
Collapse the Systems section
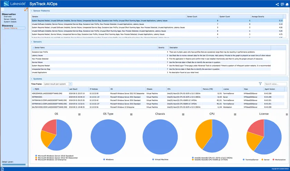pos(31,79)
